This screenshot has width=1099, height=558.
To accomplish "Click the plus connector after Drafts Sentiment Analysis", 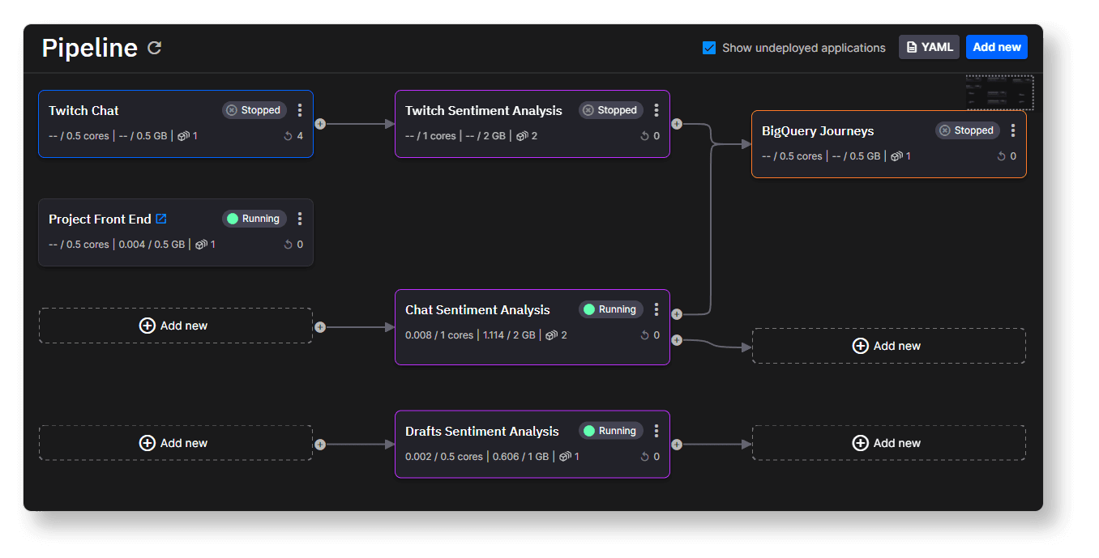I will click(x=677, y=443).
